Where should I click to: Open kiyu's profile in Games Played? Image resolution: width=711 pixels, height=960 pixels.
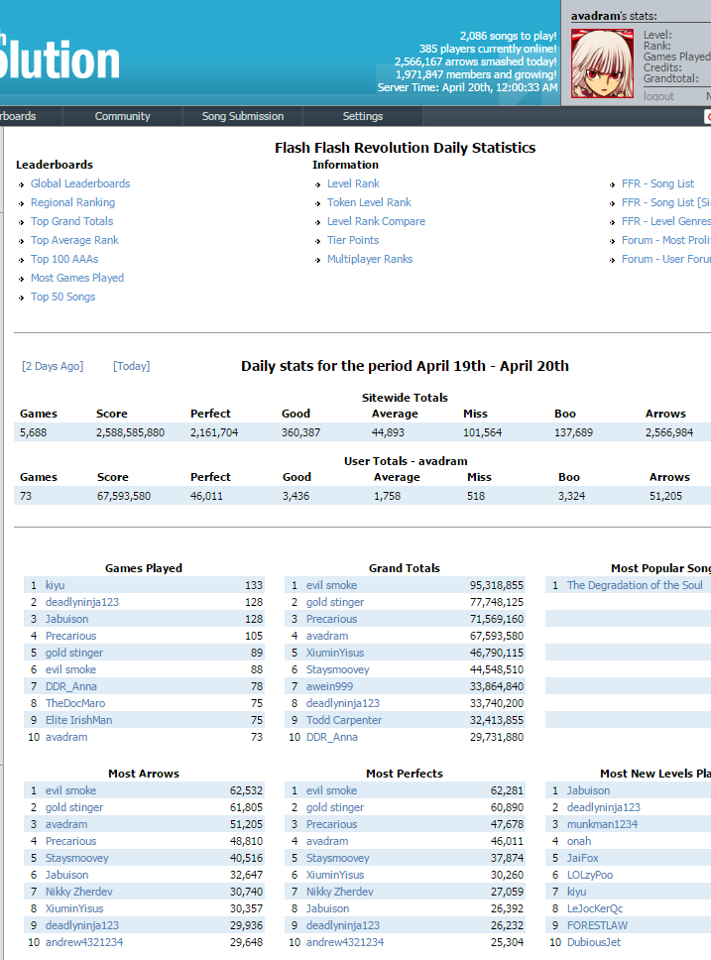coord(55,585)
